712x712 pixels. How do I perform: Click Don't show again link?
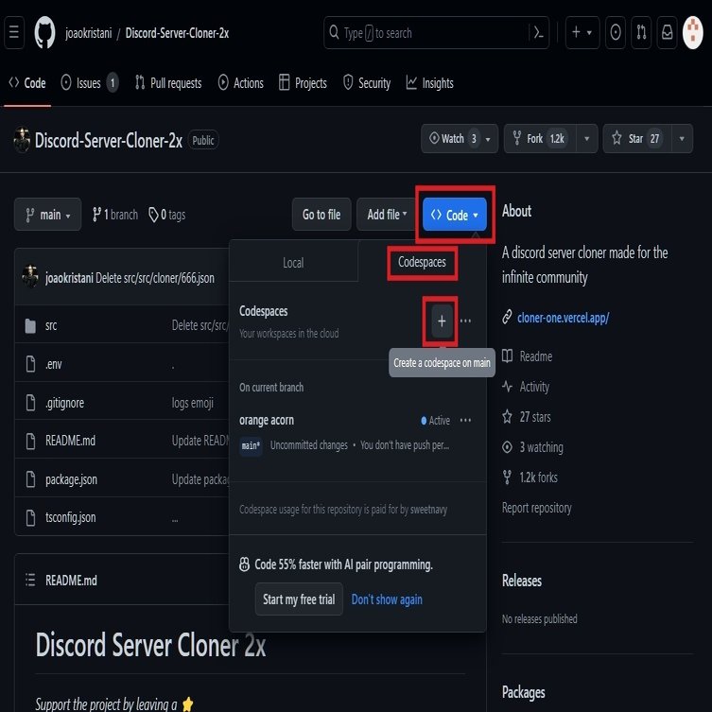[387, 599]
